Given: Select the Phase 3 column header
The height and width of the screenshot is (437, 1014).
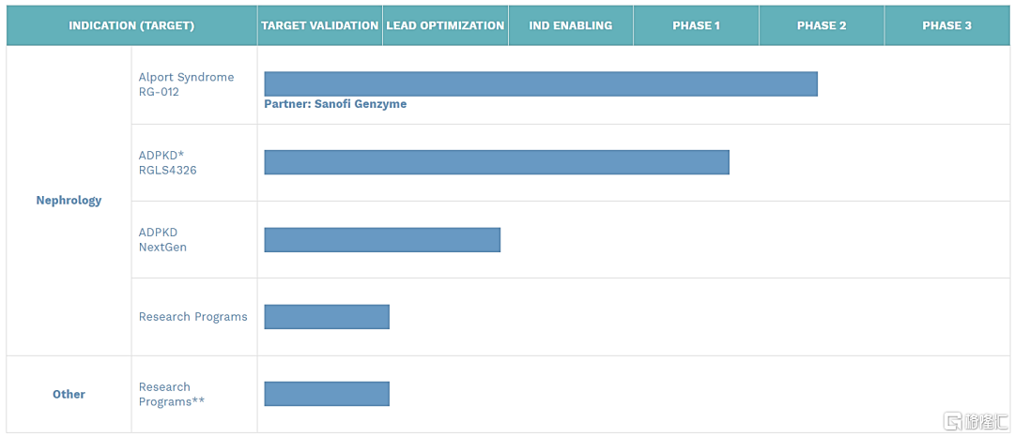Looking at the screenshot, I should point(946,25).
